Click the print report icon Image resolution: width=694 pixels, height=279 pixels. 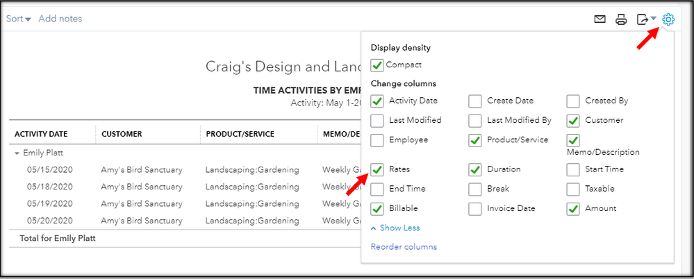tap(621, 19)
